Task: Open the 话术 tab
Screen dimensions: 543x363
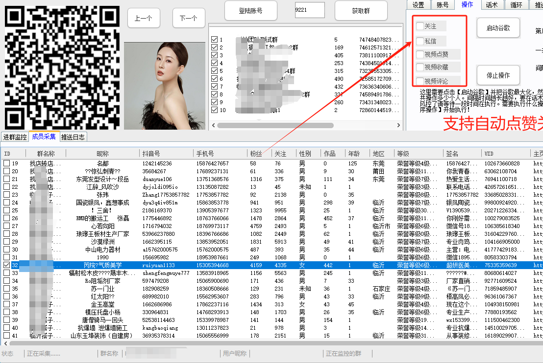Action: pos(492,5)
